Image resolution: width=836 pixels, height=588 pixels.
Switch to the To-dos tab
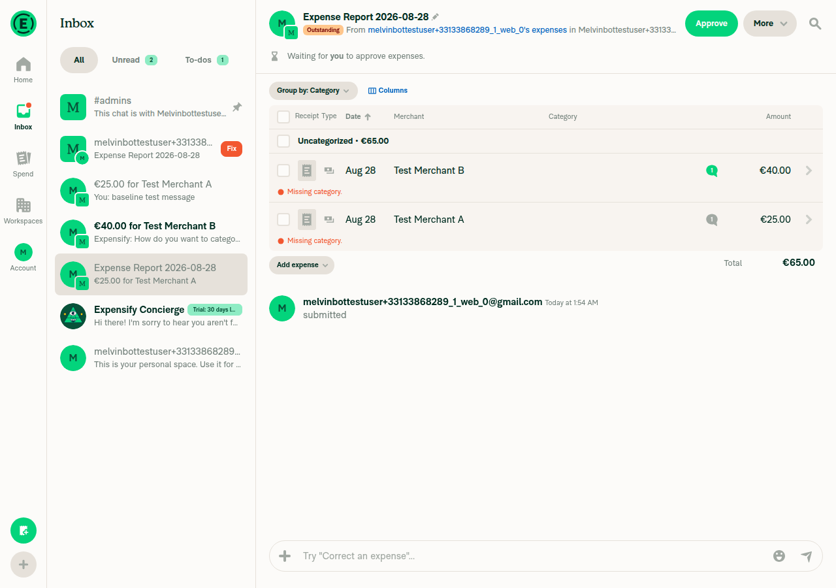[x=206, y=60]
